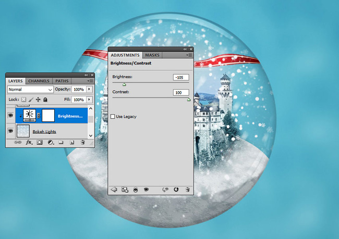
Task: Open the Masks tab
Action: (152, 55)
